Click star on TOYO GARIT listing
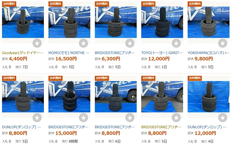The width and height of the screenshot is (232, 148). [176, 43]
